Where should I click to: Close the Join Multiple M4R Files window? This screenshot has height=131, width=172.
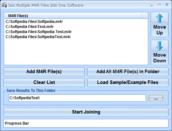[167, 5]
